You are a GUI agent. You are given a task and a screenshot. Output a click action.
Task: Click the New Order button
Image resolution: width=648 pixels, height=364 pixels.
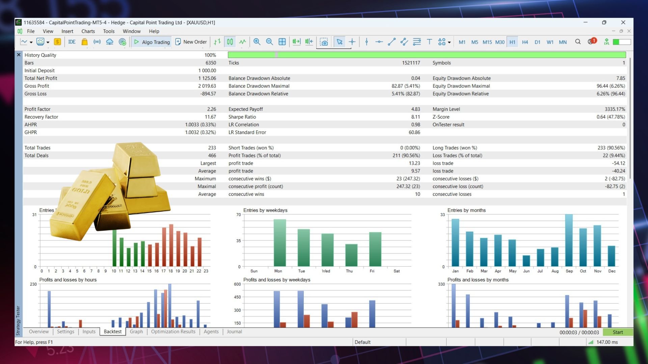click(191, 42)
